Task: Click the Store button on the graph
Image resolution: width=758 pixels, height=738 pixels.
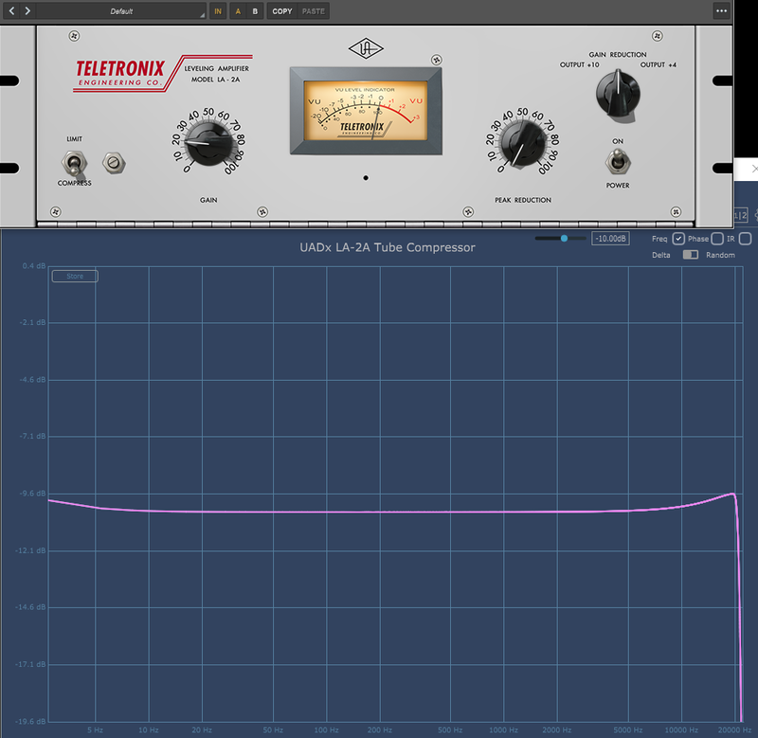Action: (x=75, y=276)
